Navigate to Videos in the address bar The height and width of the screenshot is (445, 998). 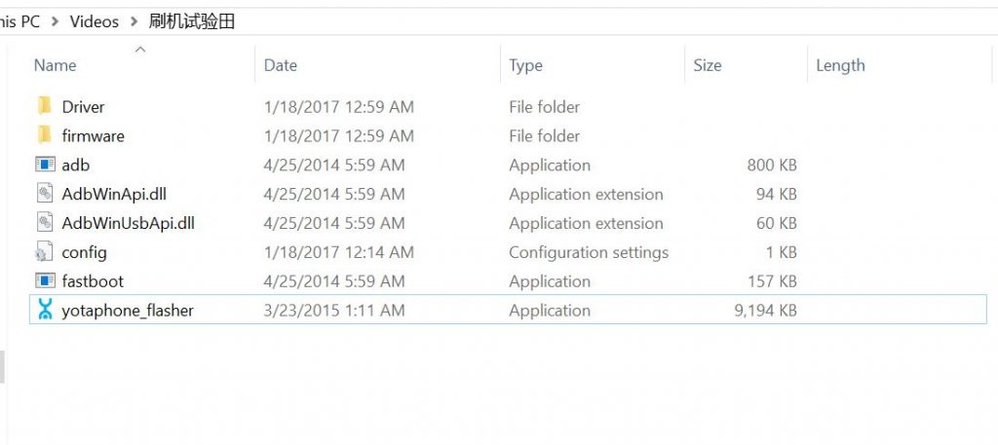95,21
